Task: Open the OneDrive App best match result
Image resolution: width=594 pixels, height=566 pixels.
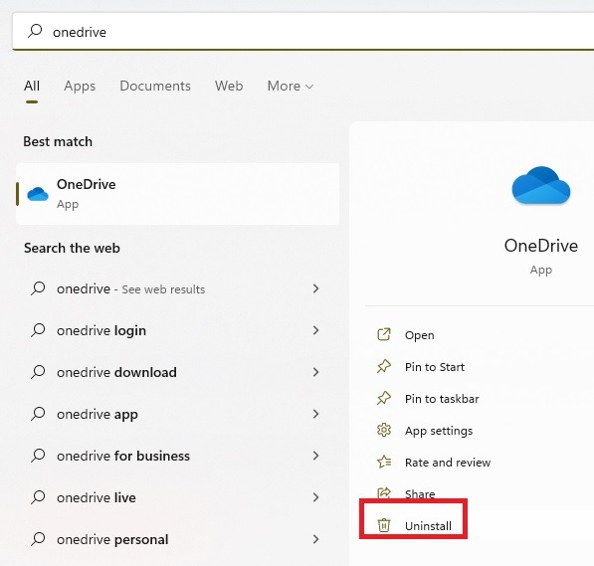Action: 178,194
